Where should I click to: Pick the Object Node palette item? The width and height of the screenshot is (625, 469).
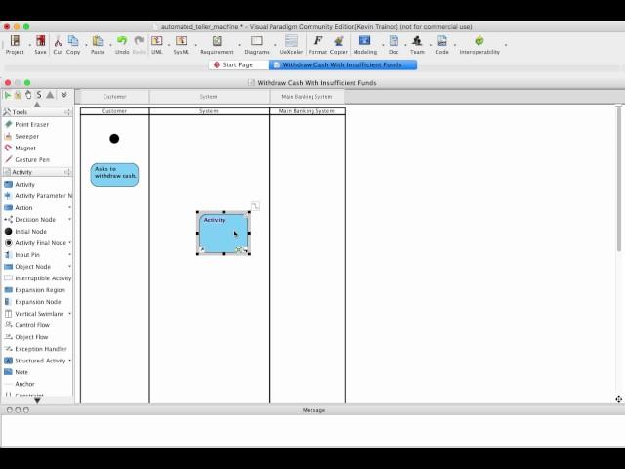pos(32,267)
